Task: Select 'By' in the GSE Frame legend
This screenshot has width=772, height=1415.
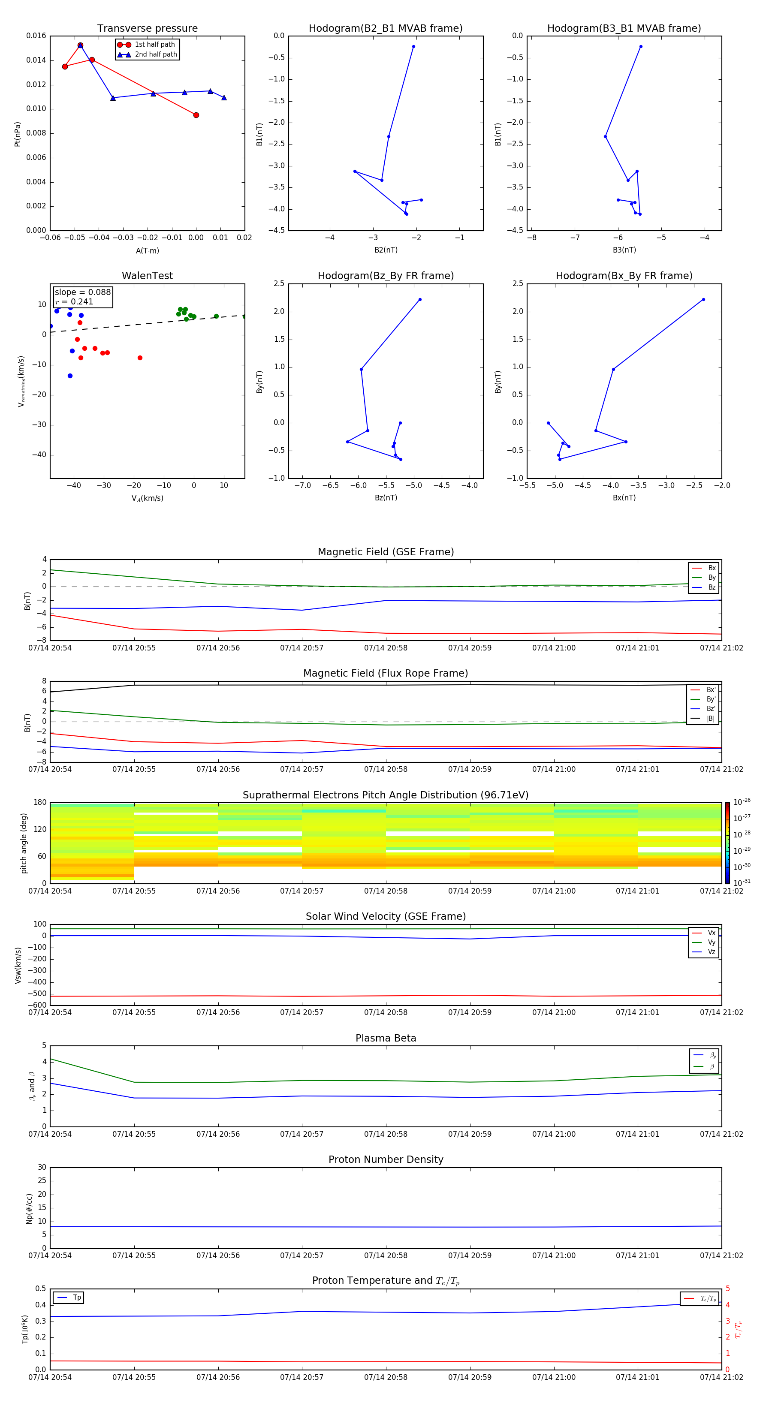Action: (x=704, y=577)
